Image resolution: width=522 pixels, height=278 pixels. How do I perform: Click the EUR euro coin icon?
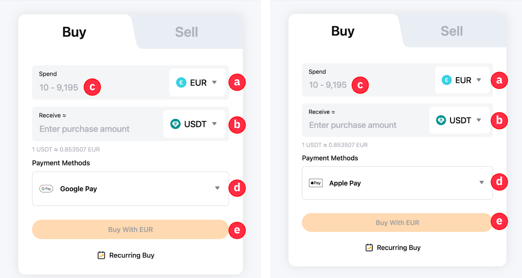(x=181, y=82)
